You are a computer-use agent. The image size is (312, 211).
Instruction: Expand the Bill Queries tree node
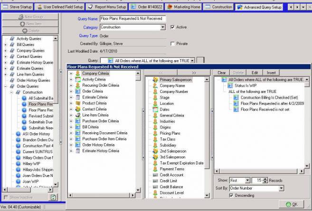(6, 45)
